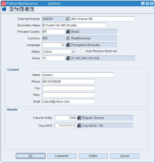Click the Contact Name field
Image resolution: width=155 pixels, height=163 pixels.
click(x=78, y=75)
